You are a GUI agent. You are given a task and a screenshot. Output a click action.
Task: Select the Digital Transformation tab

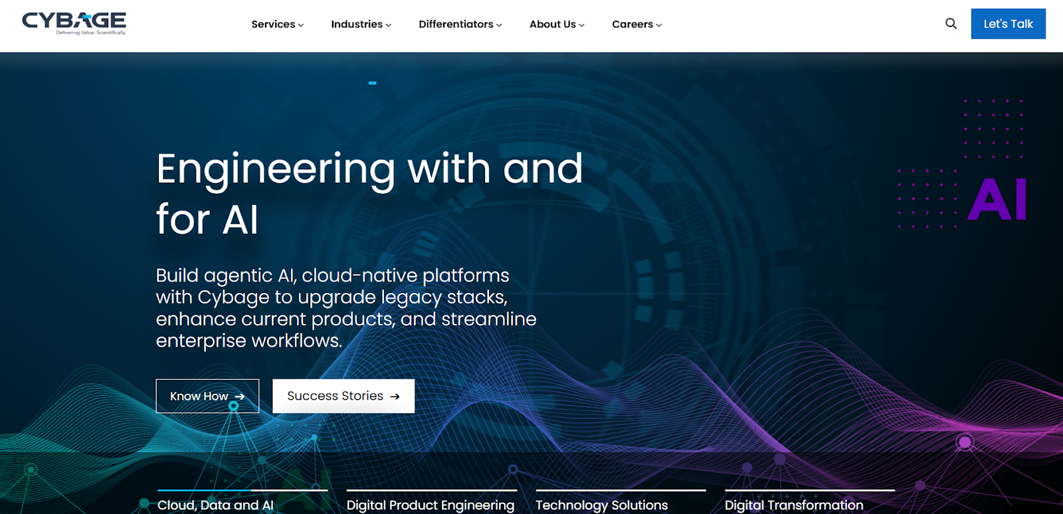click(x=810, y=502)
